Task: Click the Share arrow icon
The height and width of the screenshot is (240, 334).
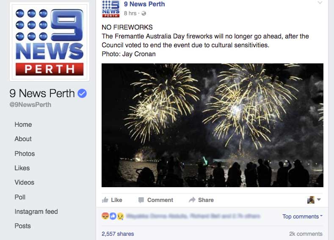Action: click(x=192, y=200)
